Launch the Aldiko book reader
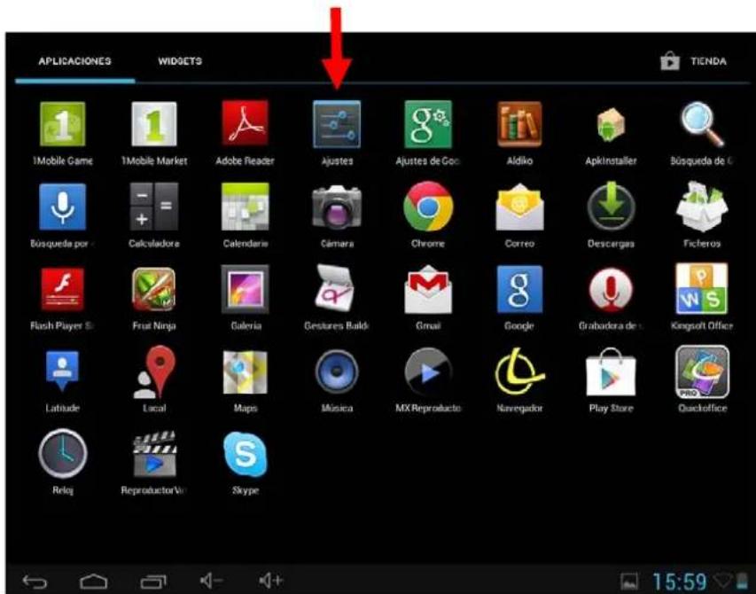The image size is (756, 594). click(x=519, y=124)
